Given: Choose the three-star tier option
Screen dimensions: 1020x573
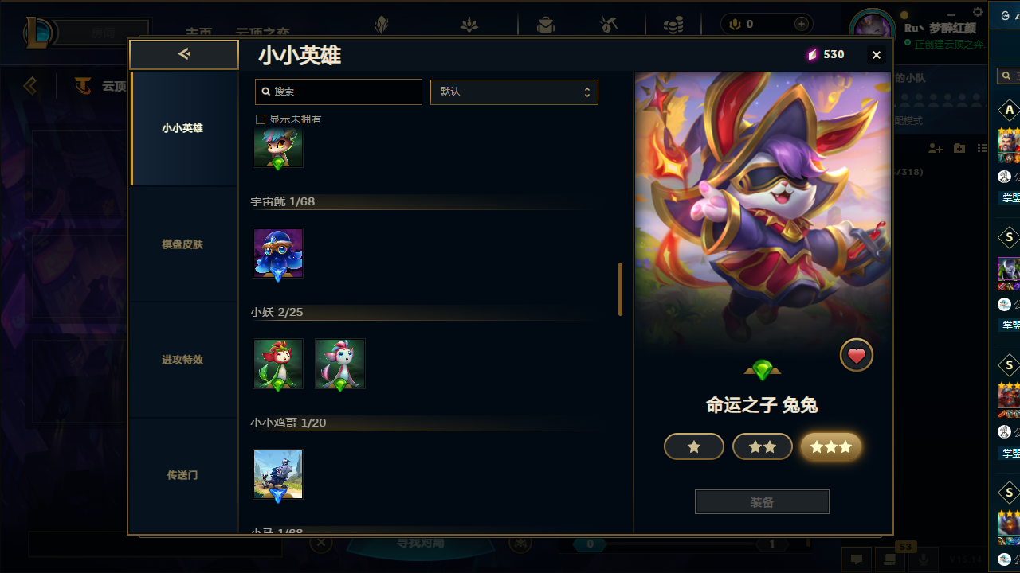Looking at the screenshot, I should 831,446.
